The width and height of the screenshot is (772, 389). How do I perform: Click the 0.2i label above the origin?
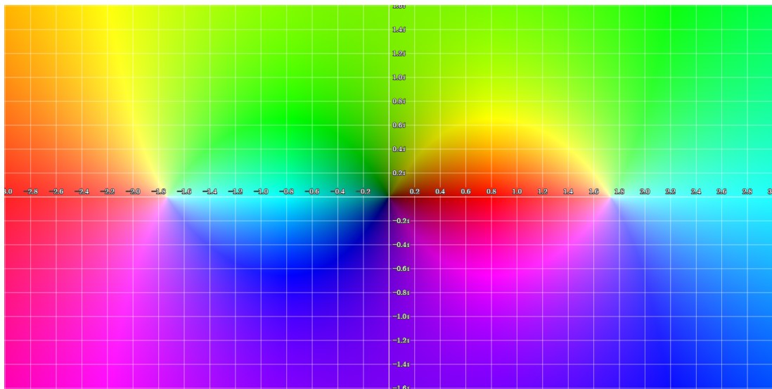coord(398,173)
